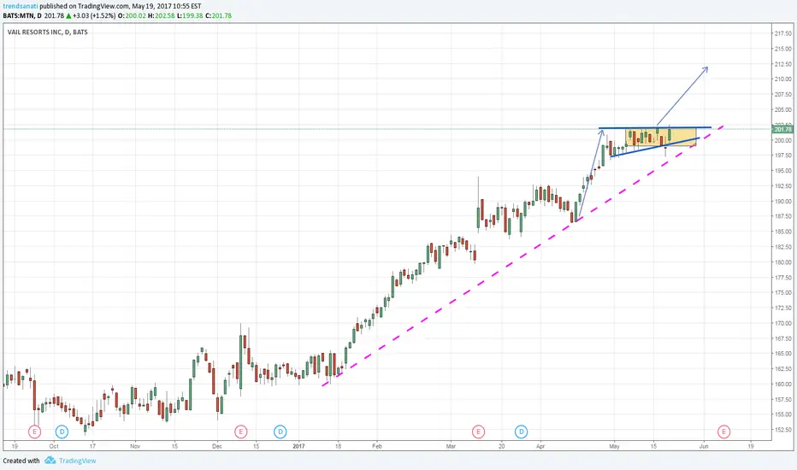Click the 217.50 price axis label

point(782,33)
